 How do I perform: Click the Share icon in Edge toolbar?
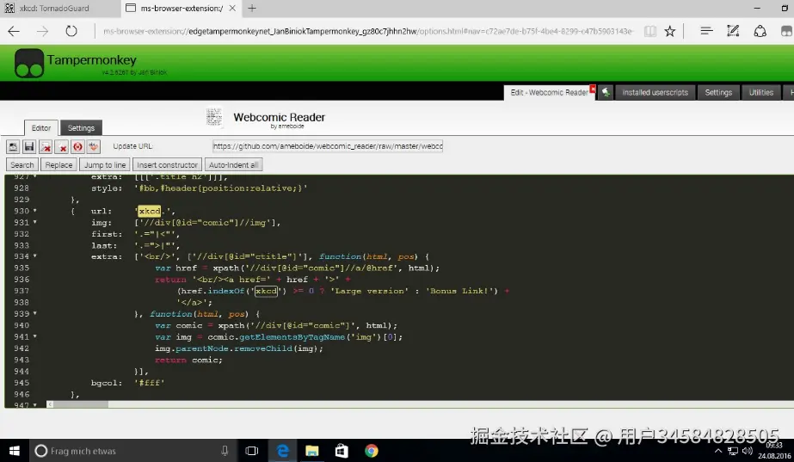(760, 32)
